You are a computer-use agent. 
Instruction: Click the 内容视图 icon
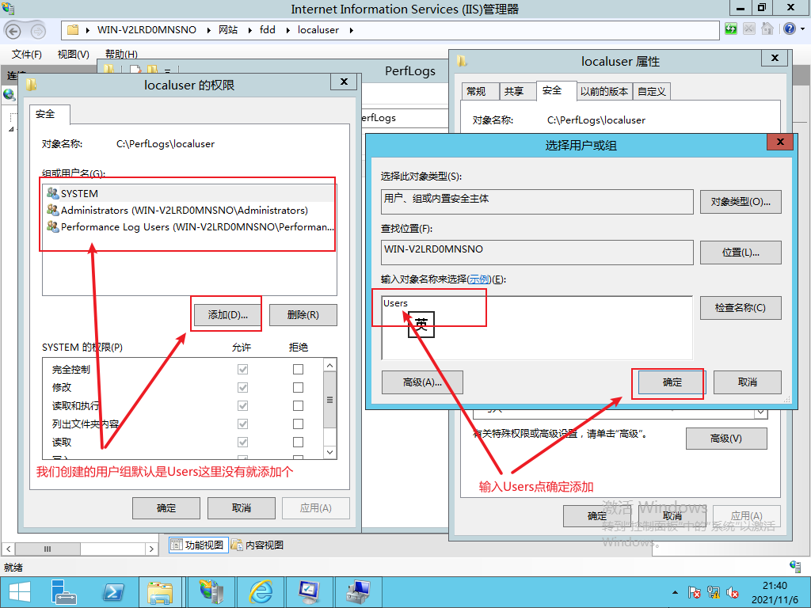click(237, 545)
